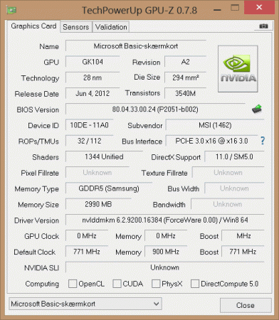Click Default Clock row Memory value 900 MHz
The width and height of the screenshot is (279, 320).
coord(166,252)
